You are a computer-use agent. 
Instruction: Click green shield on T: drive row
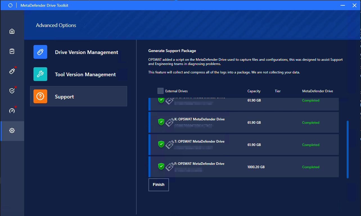pyautogui.click(x=161, y=144)
